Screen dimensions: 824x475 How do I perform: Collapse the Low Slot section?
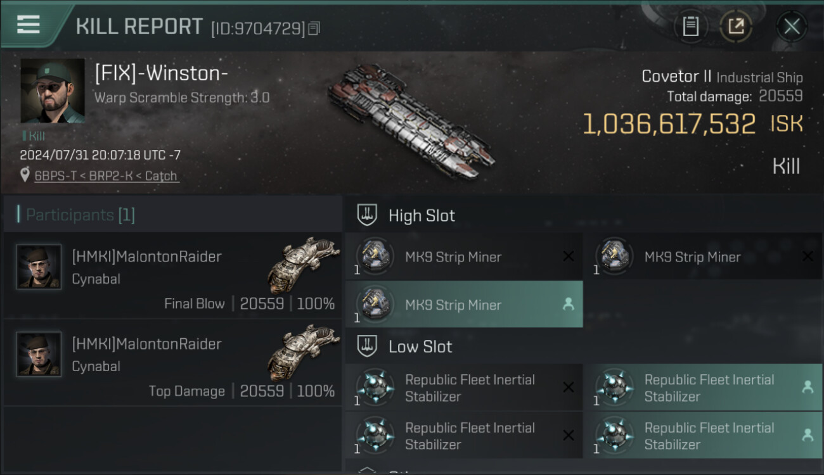click(x=367, y=346)
